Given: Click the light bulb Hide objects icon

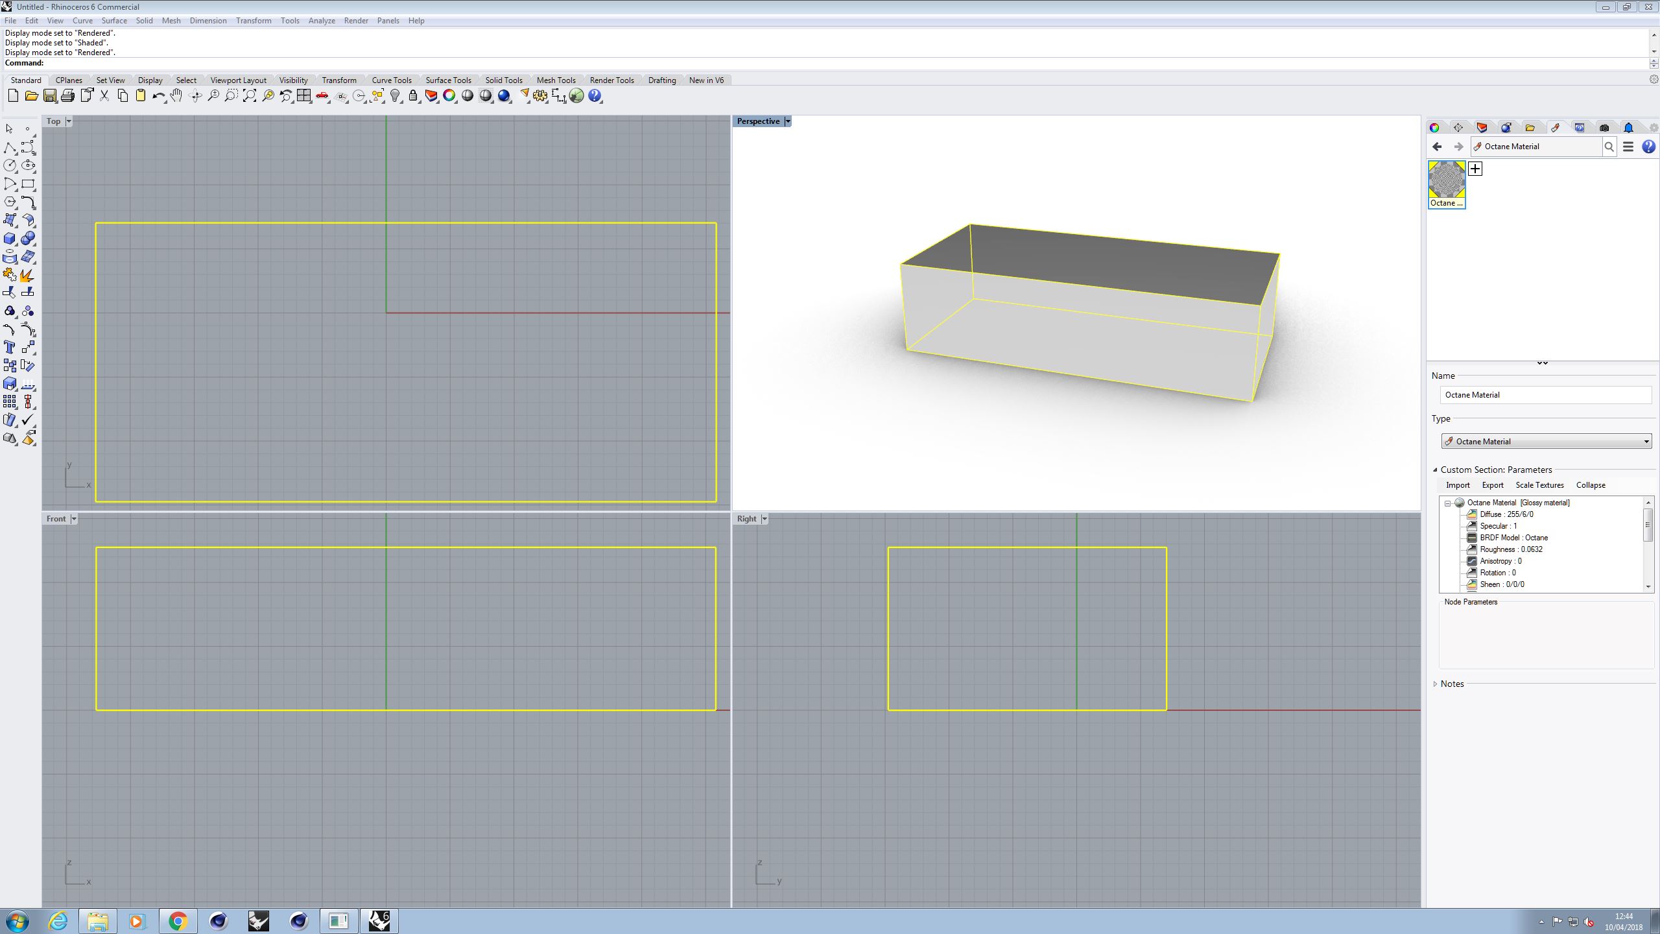Looking at the screenshot, I should (395, 96).
